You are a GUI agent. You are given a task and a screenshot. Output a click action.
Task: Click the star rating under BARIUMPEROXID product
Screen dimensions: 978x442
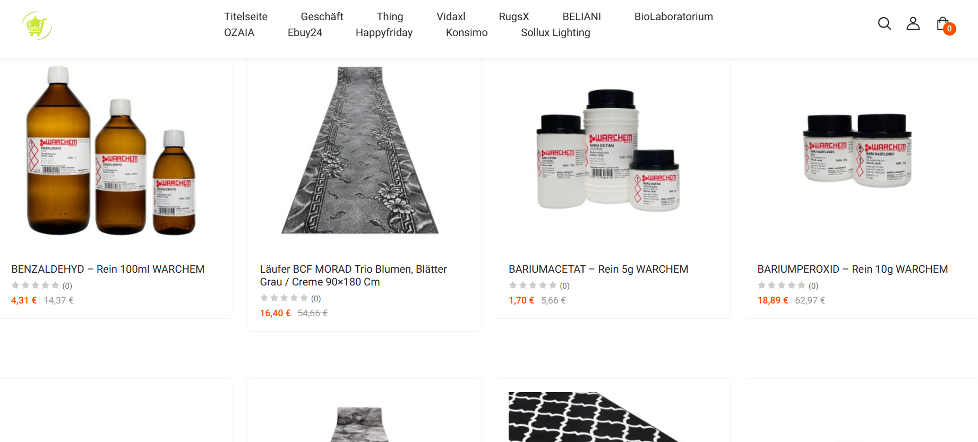(x=781, y=285)
